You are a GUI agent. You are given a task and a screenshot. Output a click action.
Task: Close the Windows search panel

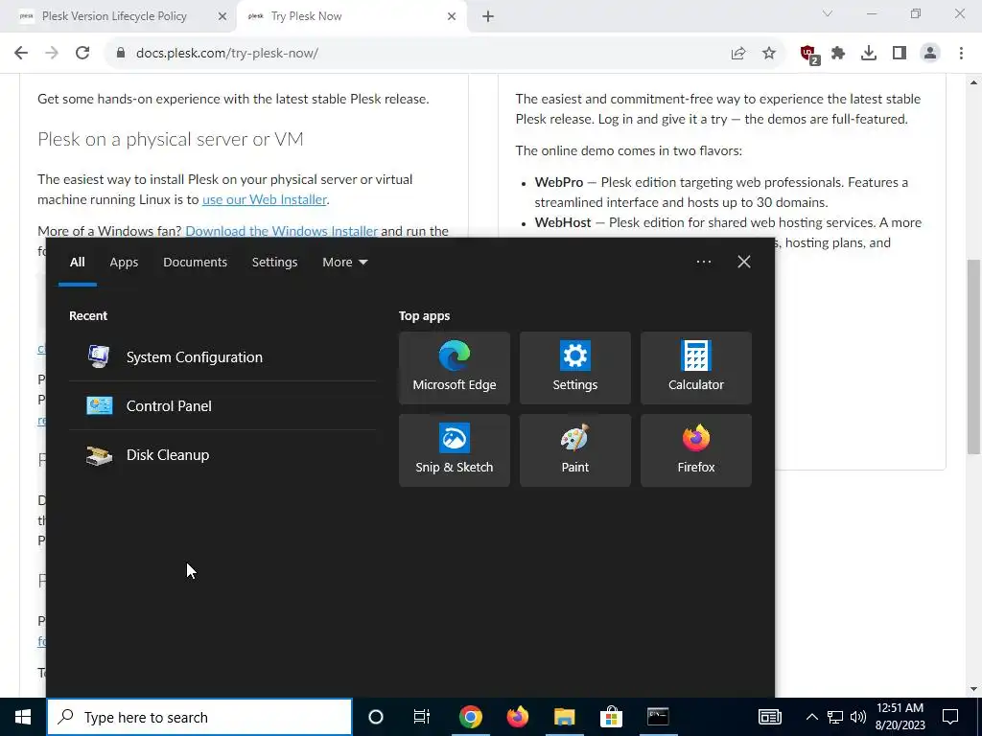click(743, 262)
